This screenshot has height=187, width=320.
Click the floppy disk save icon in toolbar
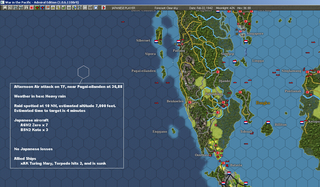pos(5,8)
